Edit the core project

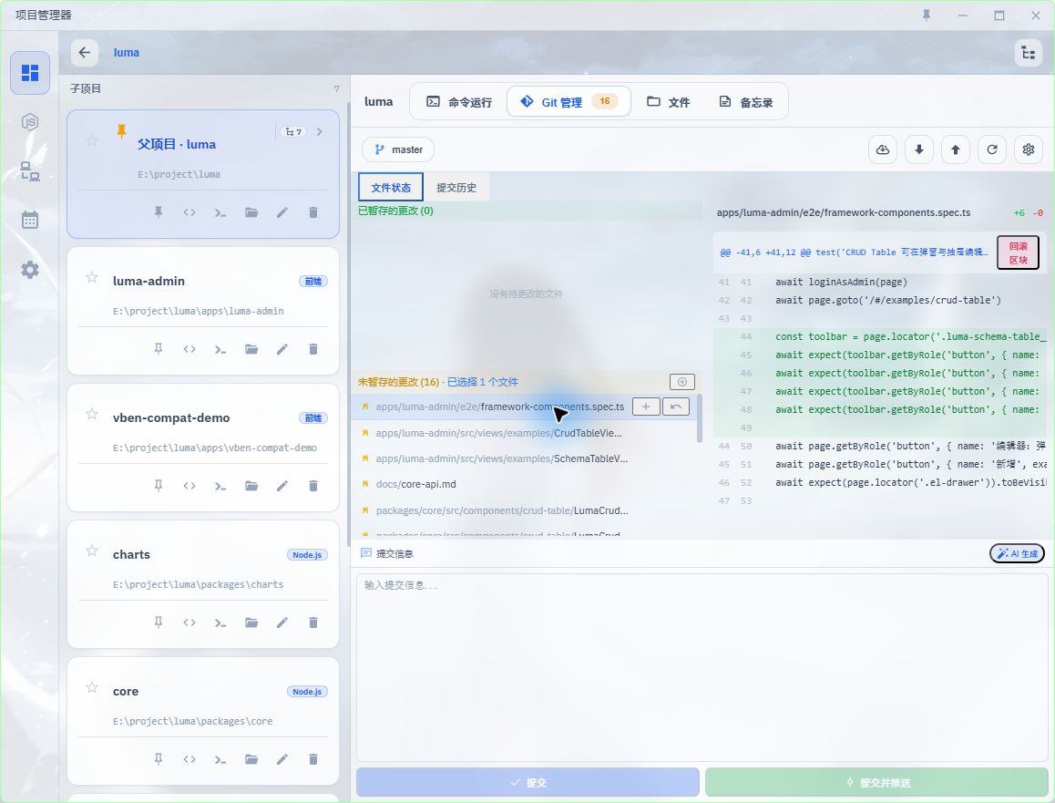pos(282,758)
